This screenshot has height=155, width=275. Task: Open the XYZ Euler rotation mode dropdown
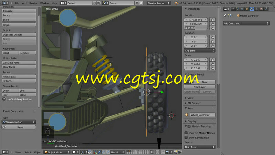point(200,50)
